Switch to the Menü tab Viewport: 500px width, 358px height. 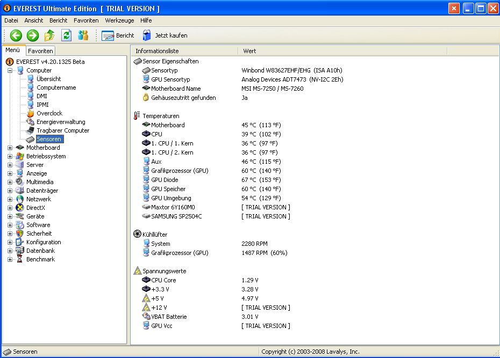click(13, 50)
